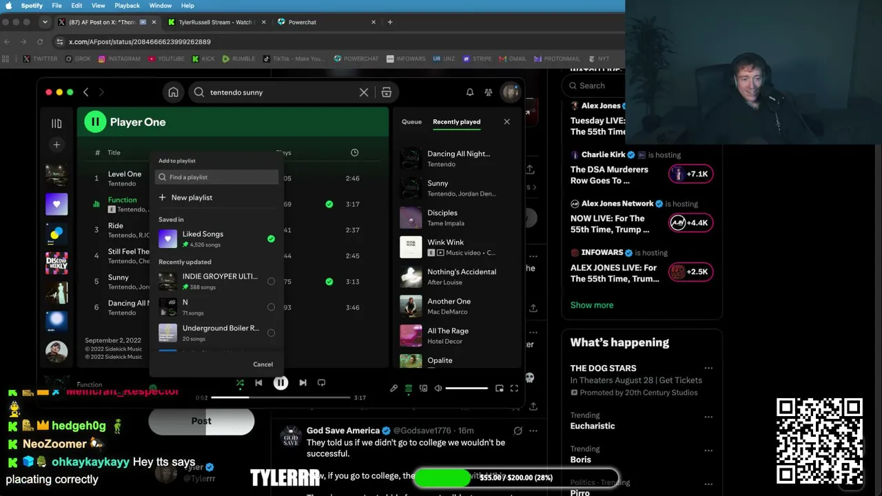The width and height of the screenshot is (882, 496).
Task: Adjust the Spotify volume slider
Action: (466, 389)
